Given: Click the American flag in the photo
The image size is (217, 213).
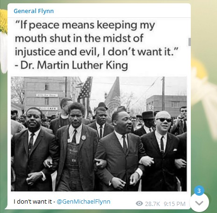Looking at the screenshot, I should point(85,93).
